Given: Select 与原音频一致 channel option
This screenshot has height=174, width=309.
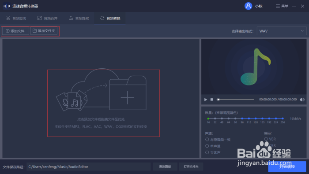Looking at the screenshot, I should tap(218, 139).
